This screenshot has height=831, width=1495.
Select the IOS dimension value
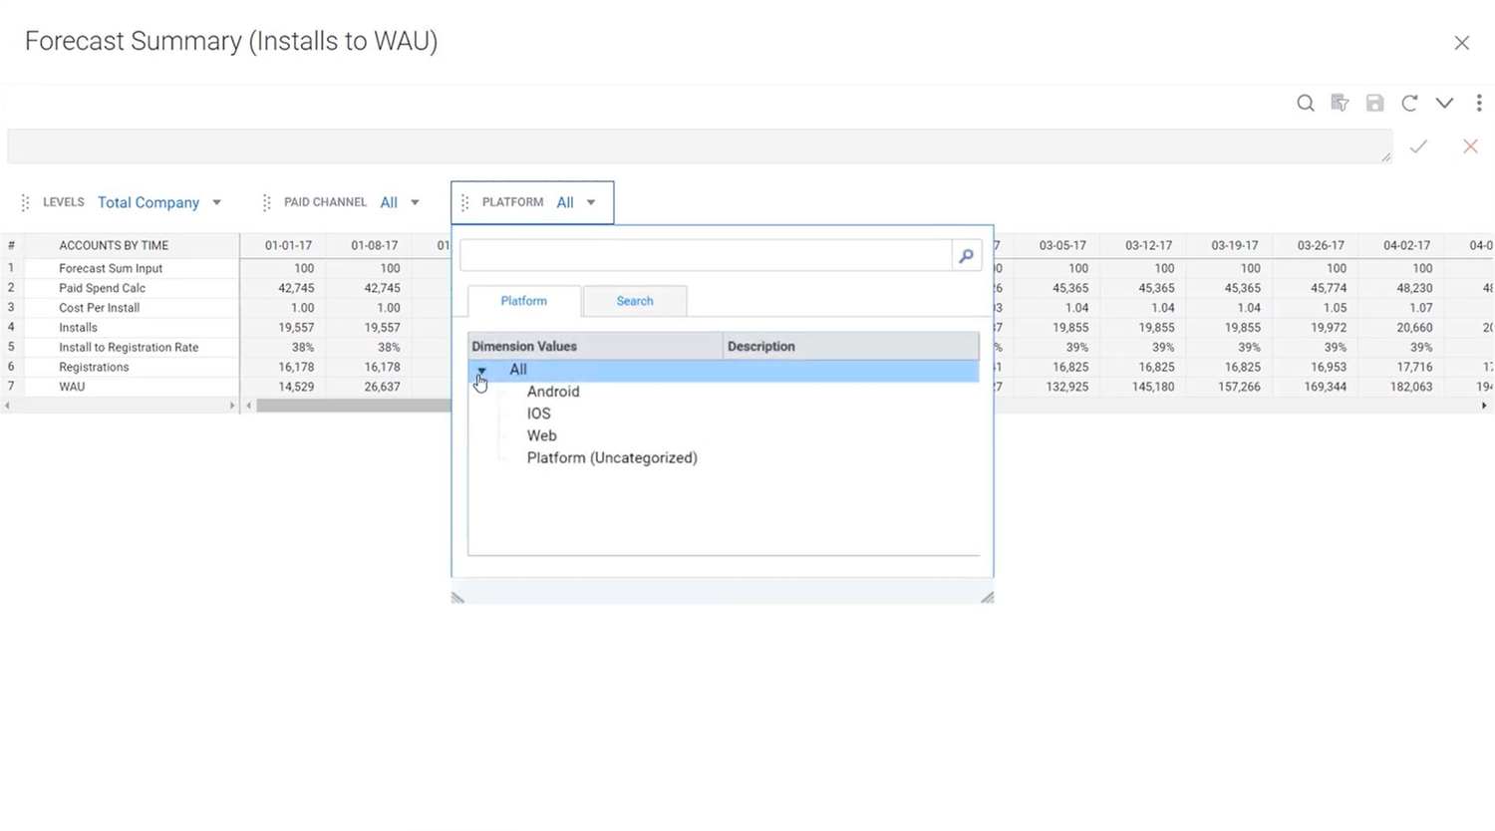pyautogui.click(x=538, y=413)
